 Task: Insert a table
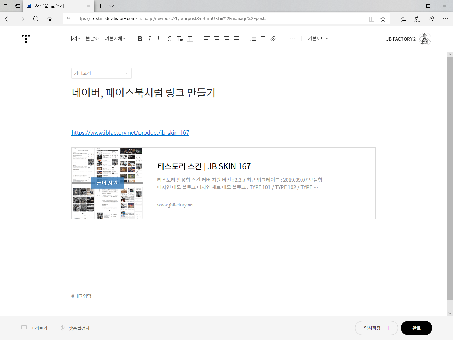(x=263, y=39)
